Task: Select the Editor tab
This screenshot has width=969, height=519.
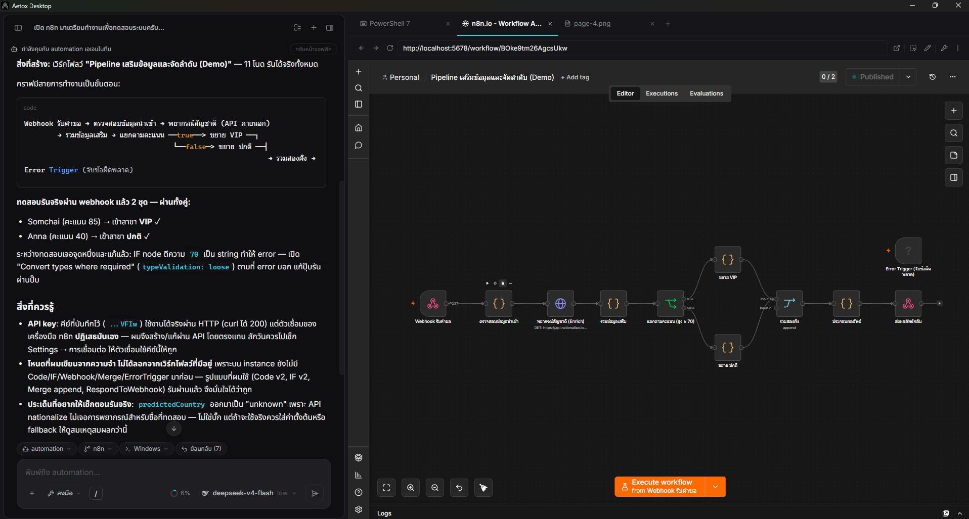Action: click(625, 93)
